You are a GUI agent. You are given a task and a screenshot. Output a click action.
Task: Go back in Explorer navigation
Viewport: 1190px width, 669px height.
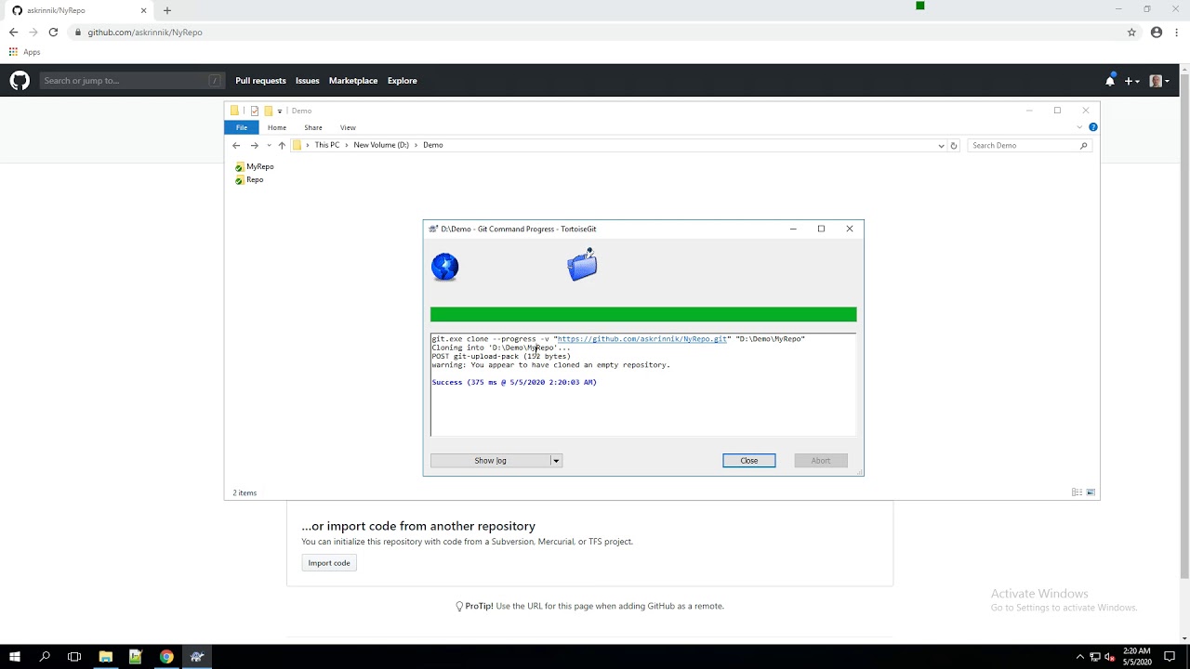pos(236,146)
